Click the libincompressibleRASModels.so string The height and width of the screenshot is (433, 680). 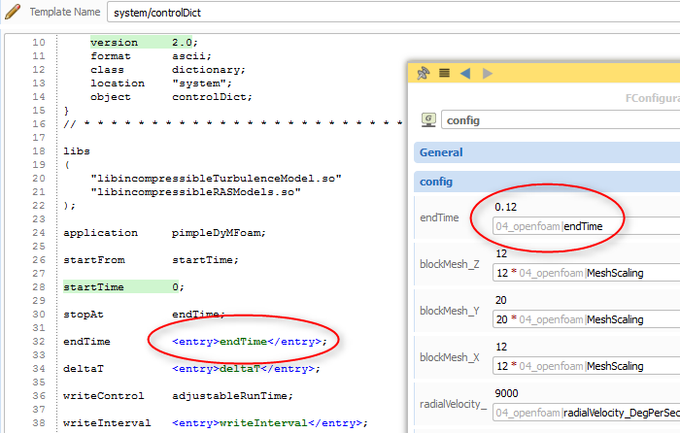click(x=195, y=191)
